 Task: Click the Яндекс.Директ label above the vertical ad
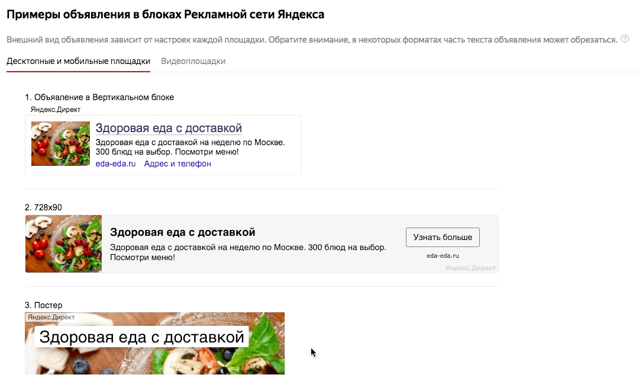pyautogui.click(x=56, y=110)
